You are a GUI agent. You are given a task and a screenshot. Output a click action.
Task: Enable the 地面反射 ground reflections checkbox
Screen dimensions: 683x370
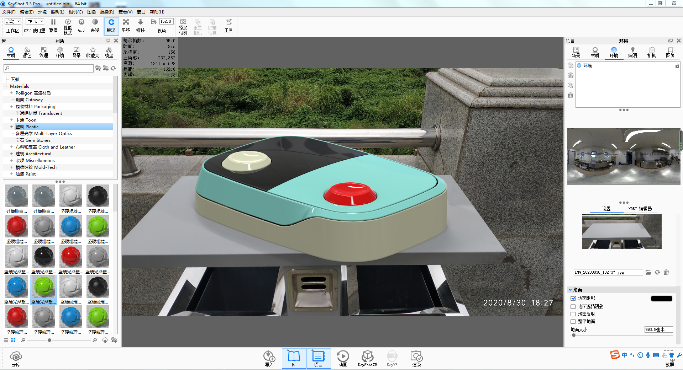tap(573, 314)
